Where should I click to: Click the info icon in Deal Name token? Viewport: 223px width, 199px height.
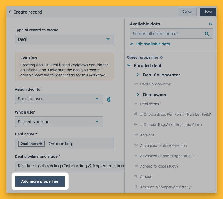point(41,144)
